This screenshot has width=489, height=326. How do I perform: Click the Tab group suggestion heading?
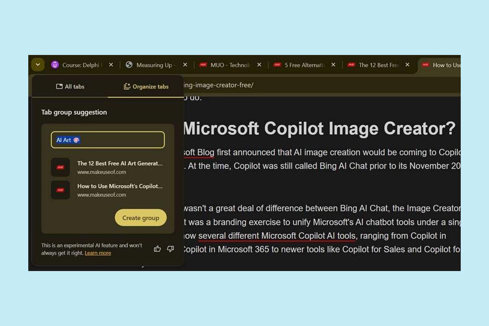74,112
